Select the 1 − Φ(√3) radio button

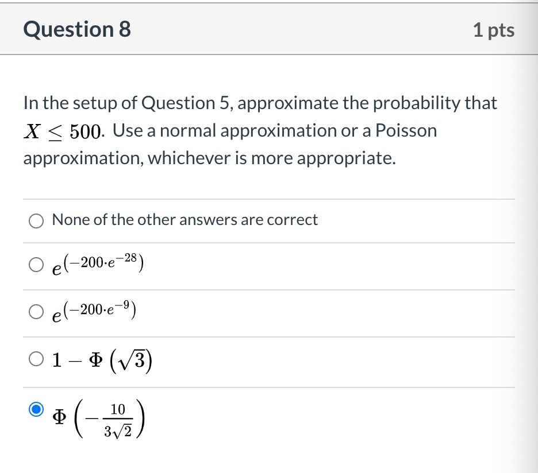[37, 360]
